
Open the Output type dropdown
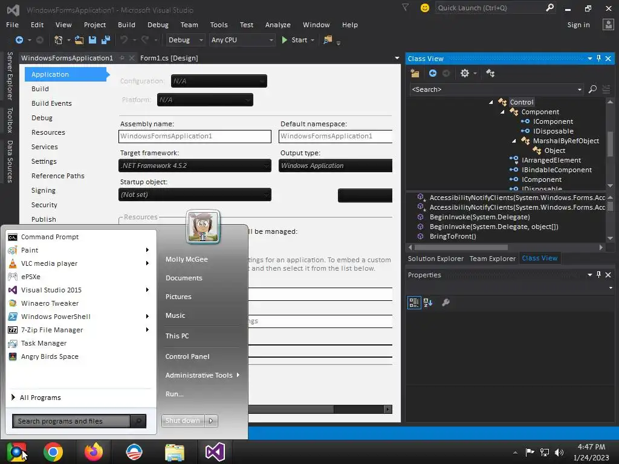click(335, 166)
